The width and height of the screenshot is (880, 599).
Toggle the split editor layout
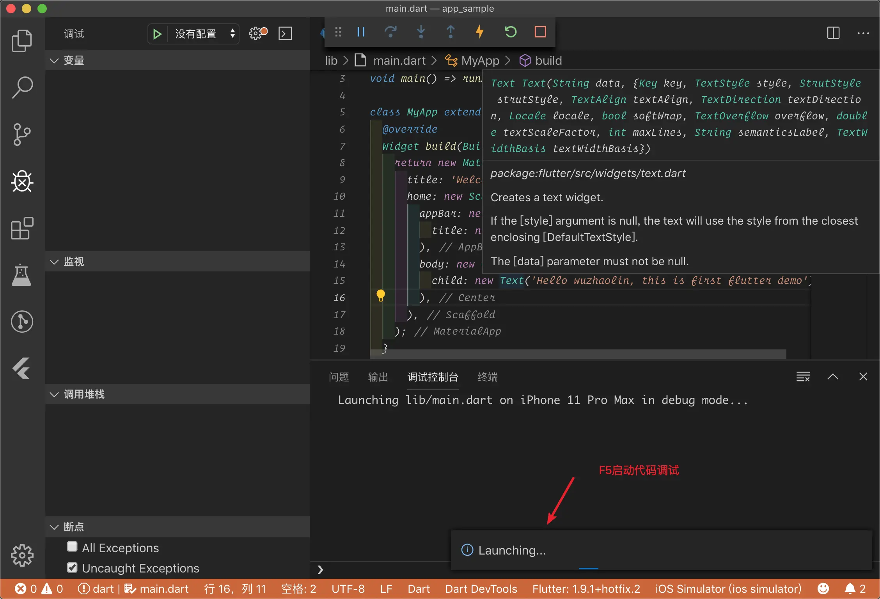point(833,33)
